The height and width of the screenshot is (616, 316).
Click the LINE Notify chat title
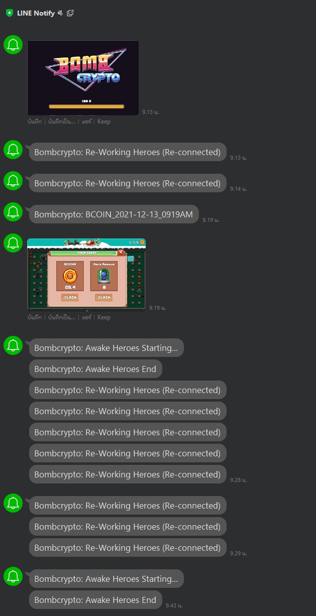(36, 13)
